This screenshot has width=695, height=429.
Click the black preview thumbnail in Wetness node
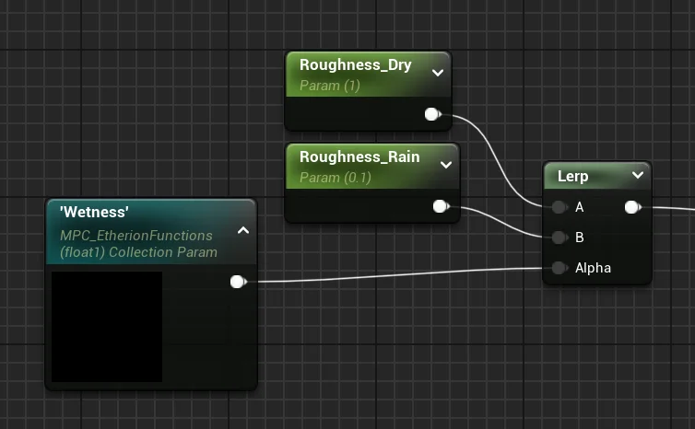tap(107, 326)
